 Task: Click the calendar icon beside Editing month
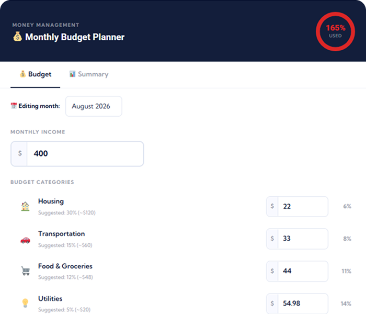point(14,106)
